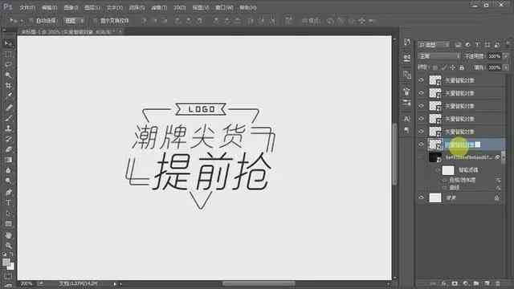Click the foreground color swatch
This screenshot has width=514, height=289.
6,263
